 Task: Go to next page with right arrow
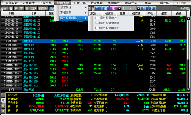pyautogui.click(x=138, y=8)
